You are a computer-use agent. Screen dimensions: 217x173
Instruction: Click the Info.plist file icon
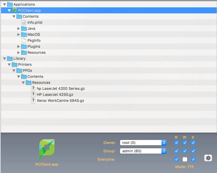(24, 22)
